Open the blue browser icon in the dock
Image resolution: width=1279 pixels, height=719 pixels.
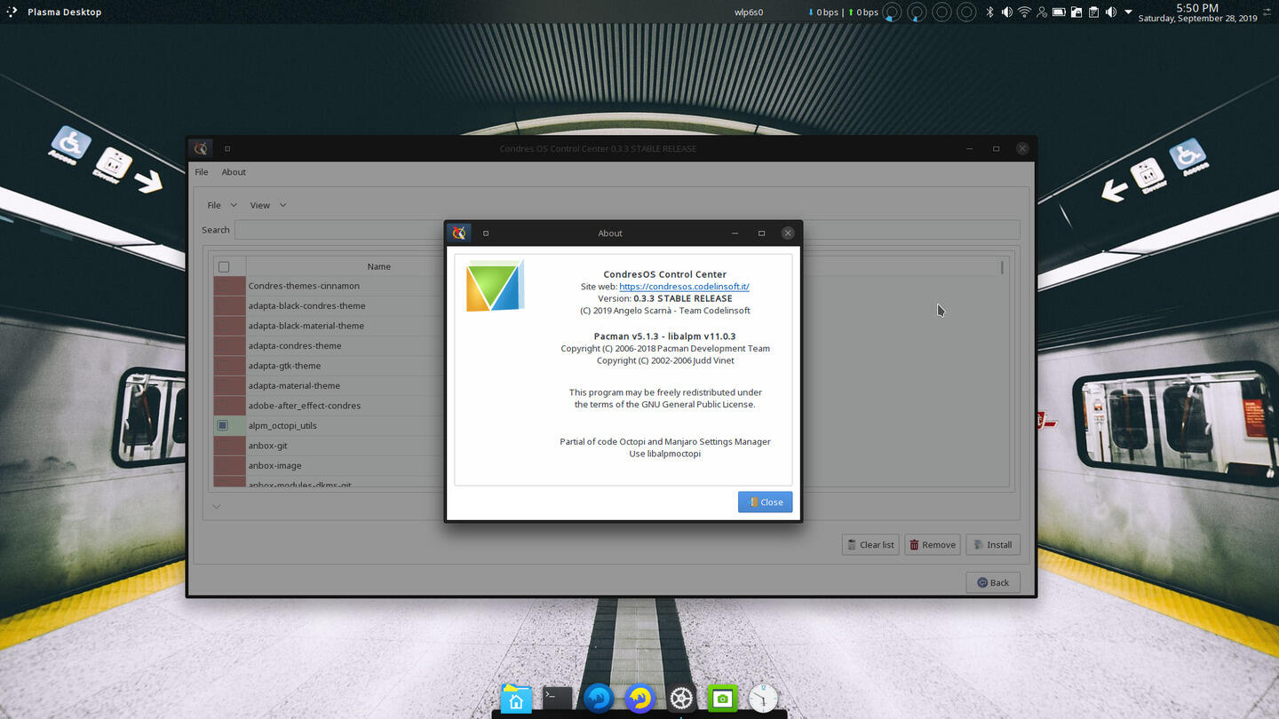[x=599, y=699]
